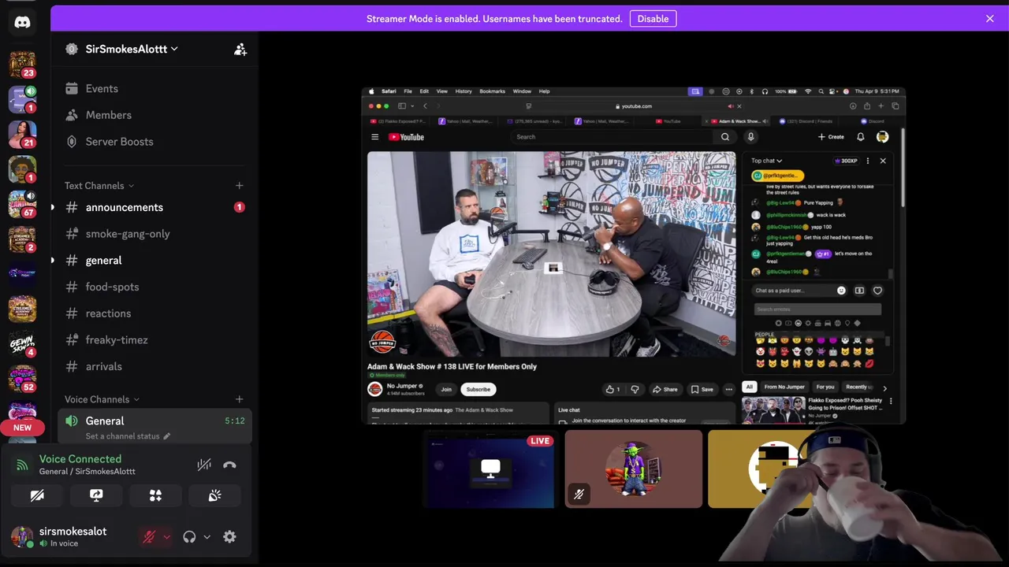Screen dimensions: 1009x567
Task: Click the share your screen button
Action: click(96, 495)
